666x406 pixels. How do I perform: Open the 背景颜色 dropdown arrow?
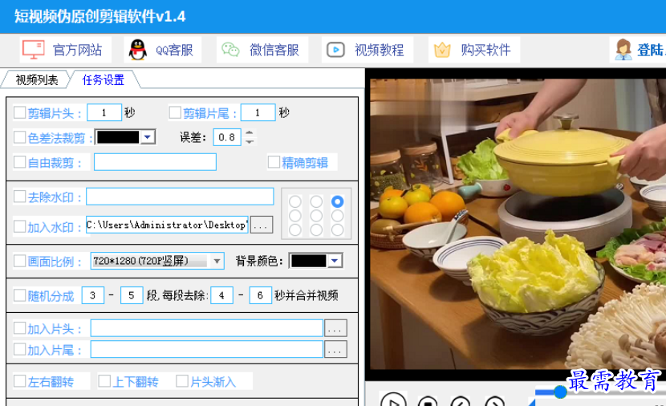335,261
